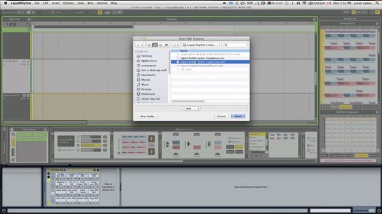Go back in the file dialog

[138, 45]
